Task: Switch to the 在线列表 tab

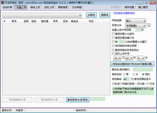Action: pos(7,7)
